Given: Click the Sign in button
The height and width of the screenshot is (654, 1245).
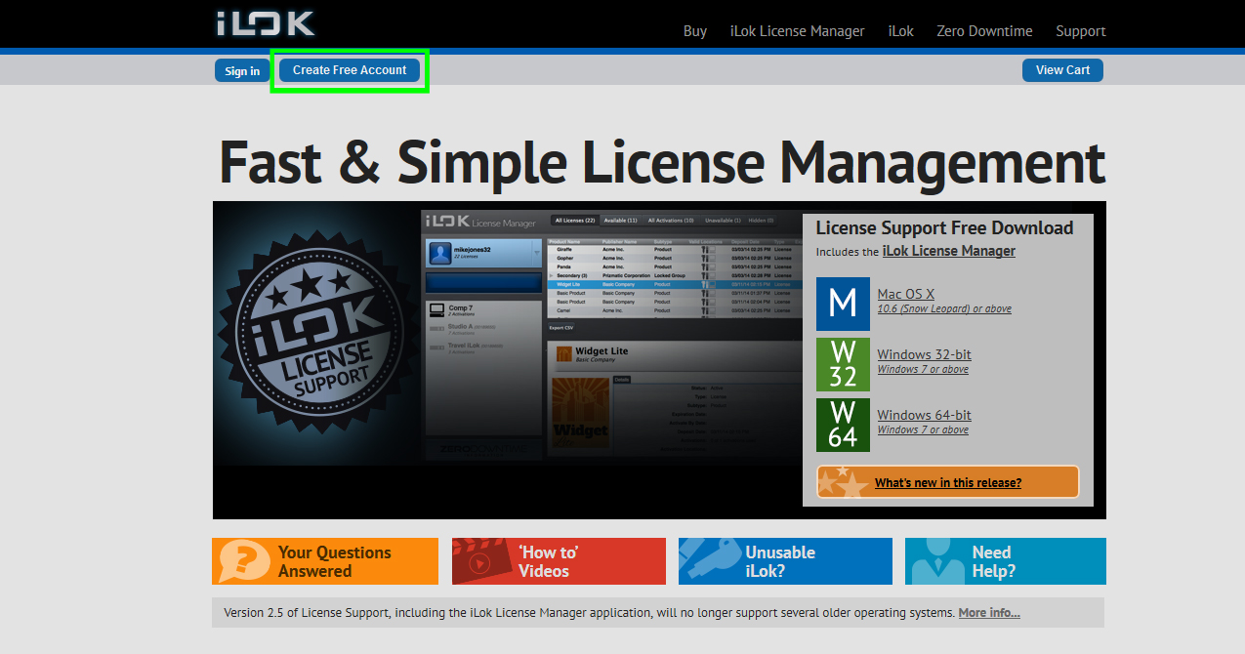Looking at the screenshot, I should coord(241,69).
